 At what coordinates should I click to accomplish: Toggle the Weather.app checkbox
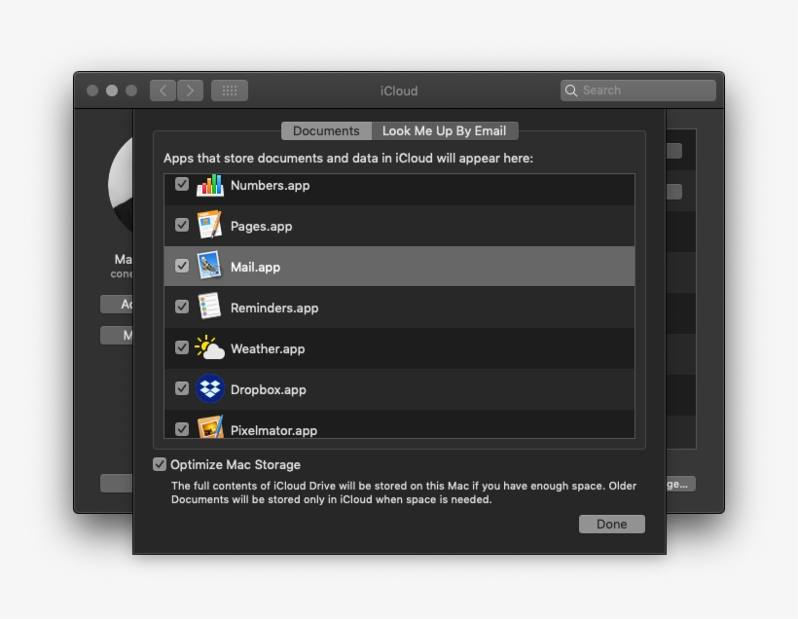pos(182,347)
